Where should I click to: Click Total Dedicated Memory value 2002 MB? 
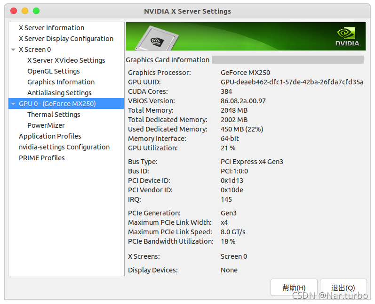234,120
